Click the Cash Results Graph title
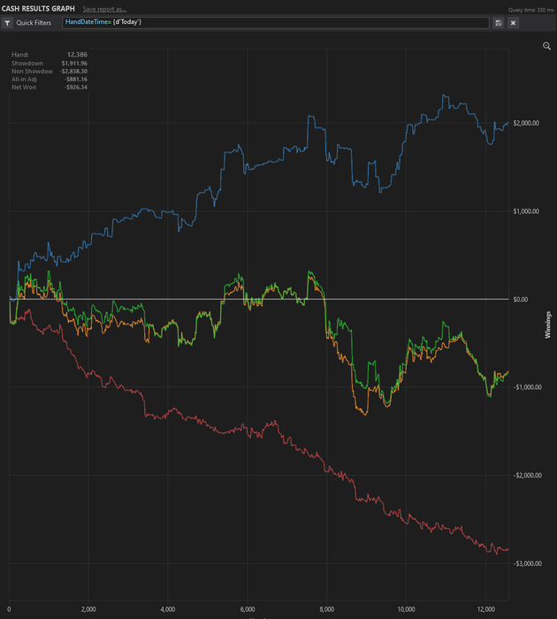This screenshot has height=619, width=557. pyautogui.click(x=38, y=8)
